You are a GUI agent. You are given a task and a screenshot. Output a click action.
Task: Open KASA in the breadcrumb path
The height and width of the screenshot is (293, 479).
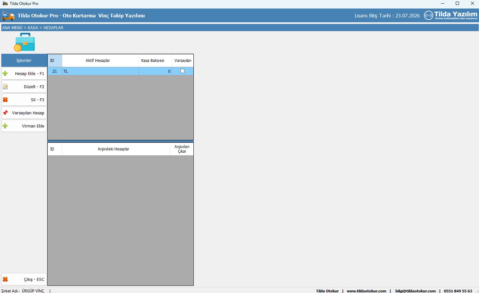tap(33, 28)
